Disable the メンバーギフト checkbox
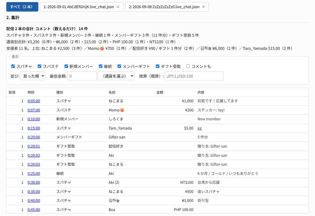 (119, 66)
